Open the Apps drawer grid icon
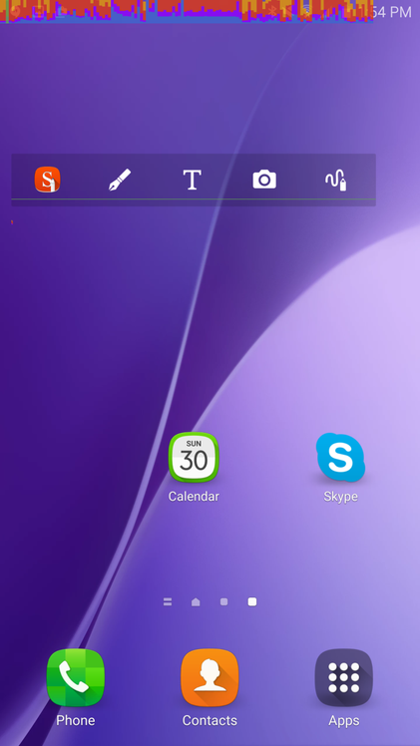 [344, 677]
